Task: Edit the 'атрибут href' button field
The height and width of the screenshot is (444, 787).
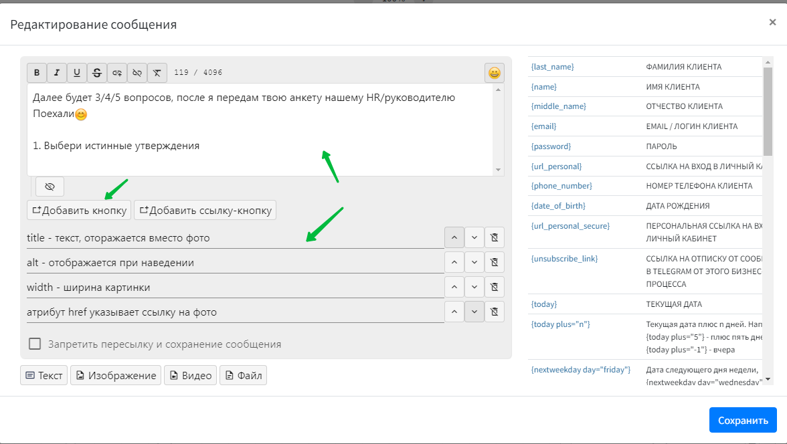Action: (x=236, y=312)
